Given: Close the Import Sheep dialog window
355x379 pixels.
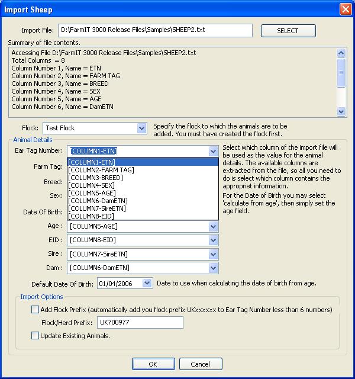Looking at the screenshot, I should (344, 9).
